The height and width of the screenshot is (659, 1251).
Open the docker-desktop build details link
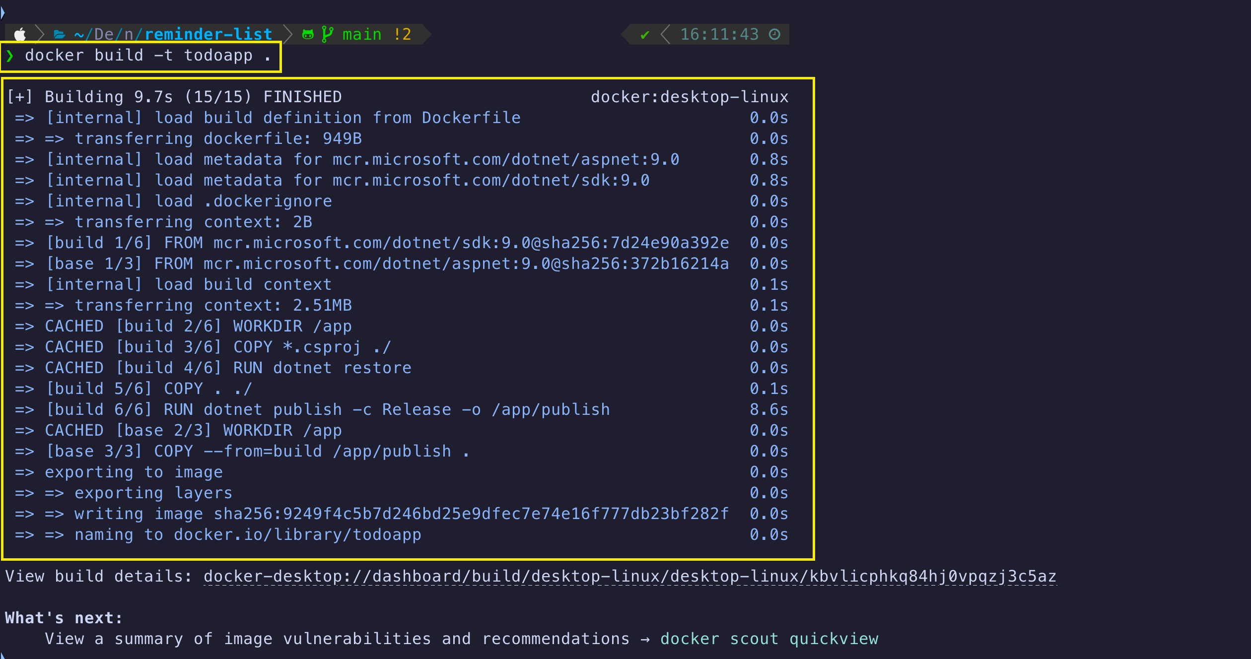pos(630,576)
